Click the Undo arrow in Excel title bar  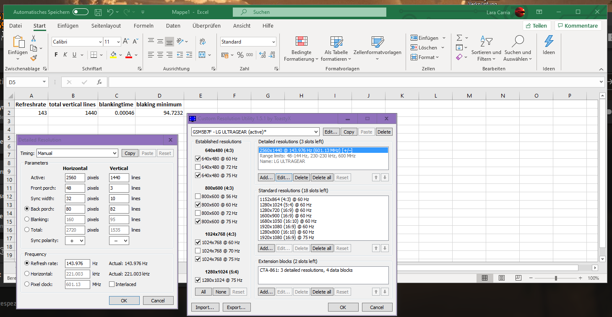click(x=110, y=12)
